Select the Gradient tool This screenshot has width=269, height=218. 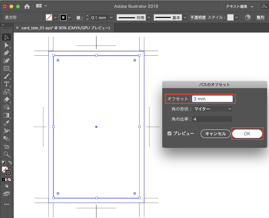(7, 115)
